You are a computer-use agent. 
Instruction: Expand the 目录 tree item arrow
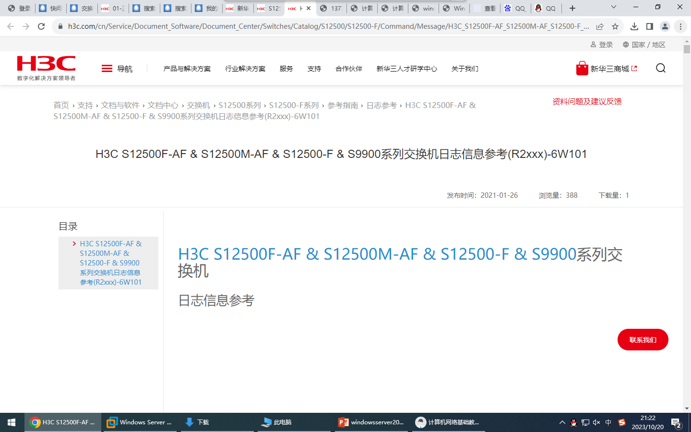74,244
